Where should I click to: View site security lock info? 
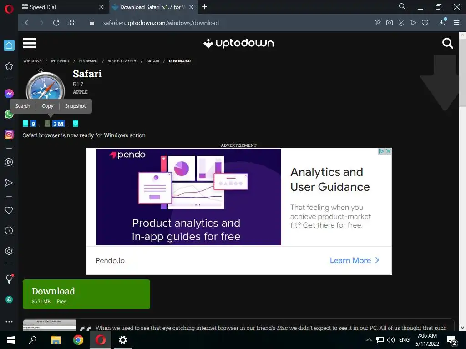coord(92,23)
